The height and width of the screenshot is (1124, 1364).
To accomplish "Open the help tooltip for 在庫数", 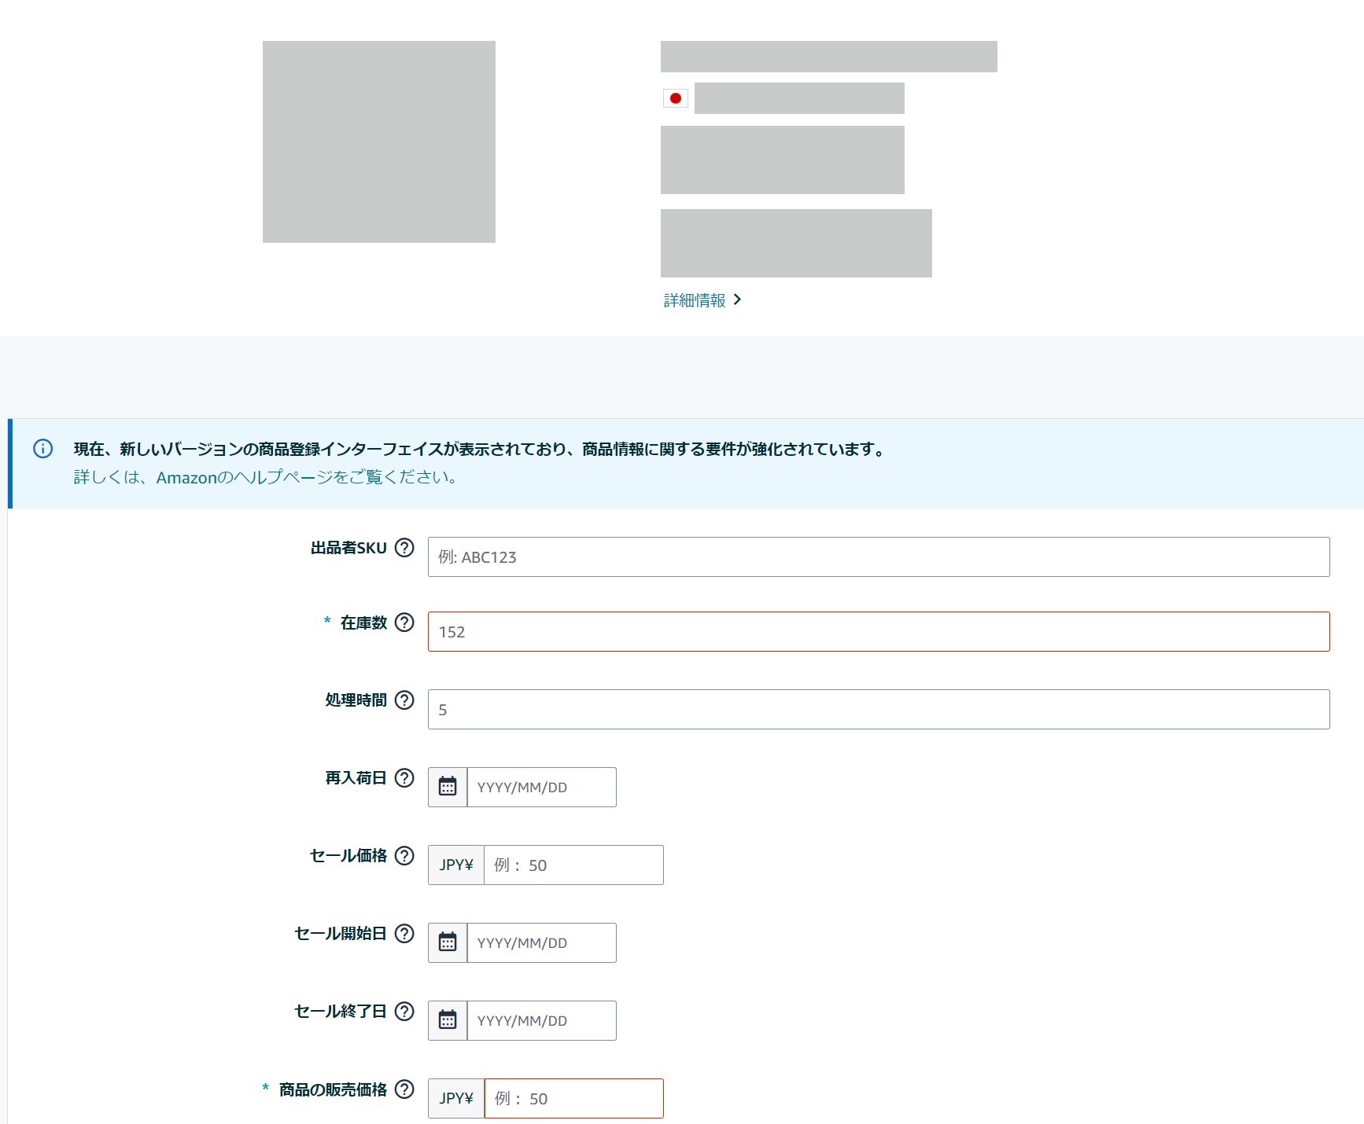I will (406, 622).
